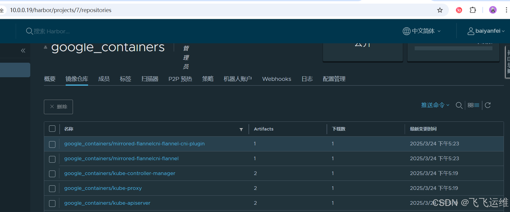Click the globe language icon
This screenshot has height=212, width=510.
pos(406,31)
